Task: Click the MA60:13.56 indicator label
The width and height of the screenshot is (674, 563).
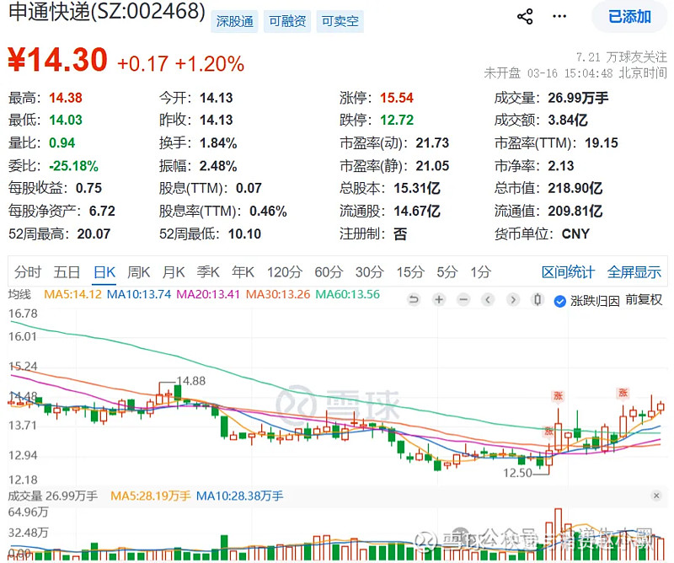Action: [x=348, y=295]
